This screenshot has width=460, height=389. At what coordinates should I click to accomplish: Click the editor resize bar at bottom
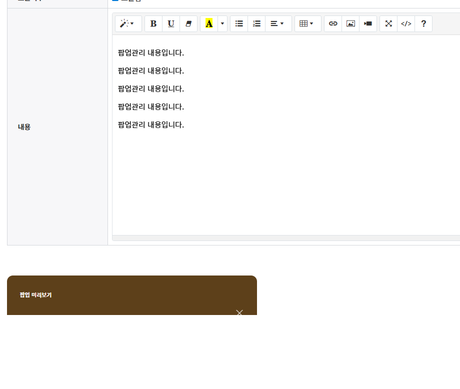tap(286, 238)
